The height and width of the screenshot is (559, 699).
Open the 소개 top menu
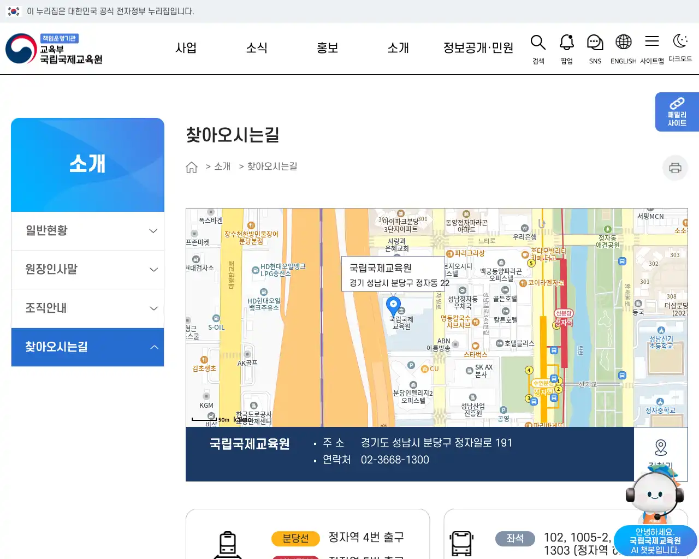tap(398, 48)
